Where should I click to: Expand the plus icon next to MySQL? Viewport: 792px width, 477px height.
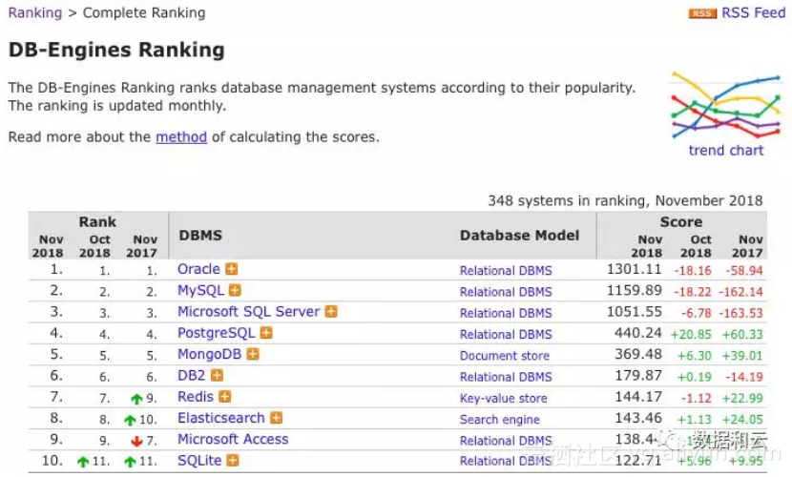[x=235, y=290]
